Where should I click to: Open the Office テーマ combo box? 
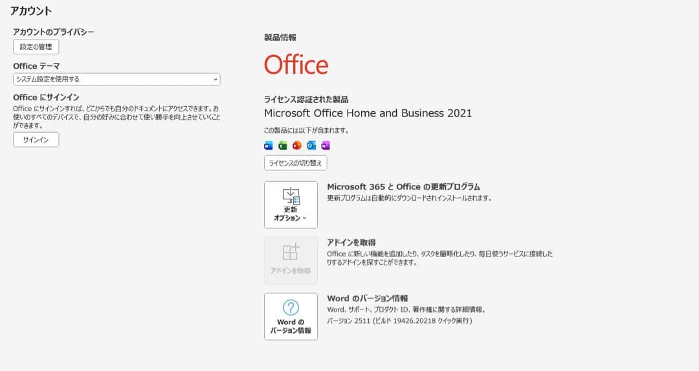click(x=116, y=79)
